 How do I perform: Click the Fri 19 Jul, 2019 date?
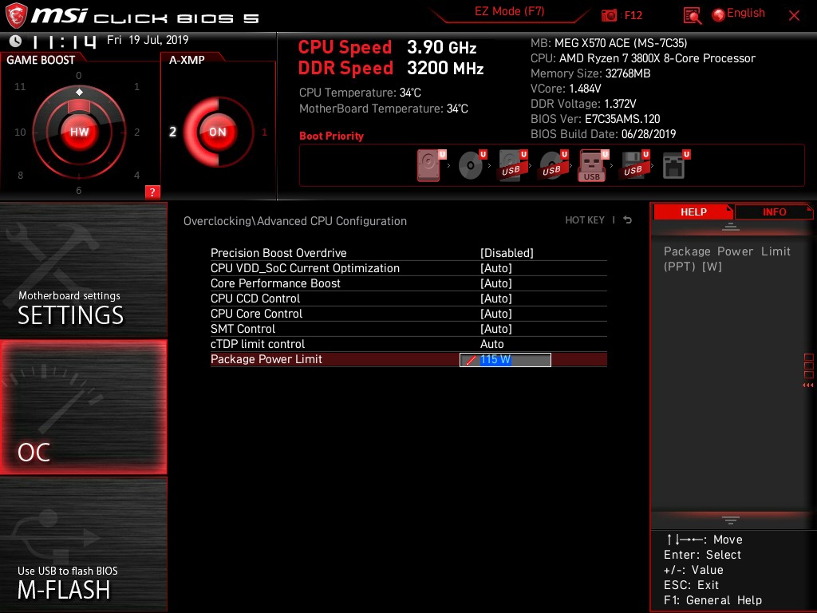coord(148,40)
